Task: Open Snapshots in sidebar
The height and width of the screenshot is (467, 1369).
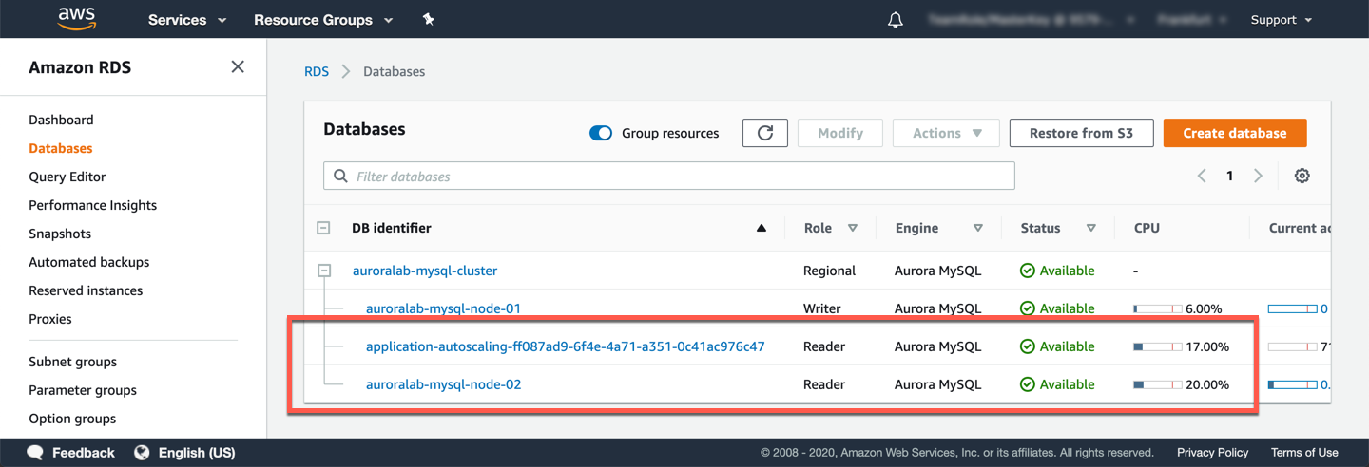Action: (x=60, y=233)
